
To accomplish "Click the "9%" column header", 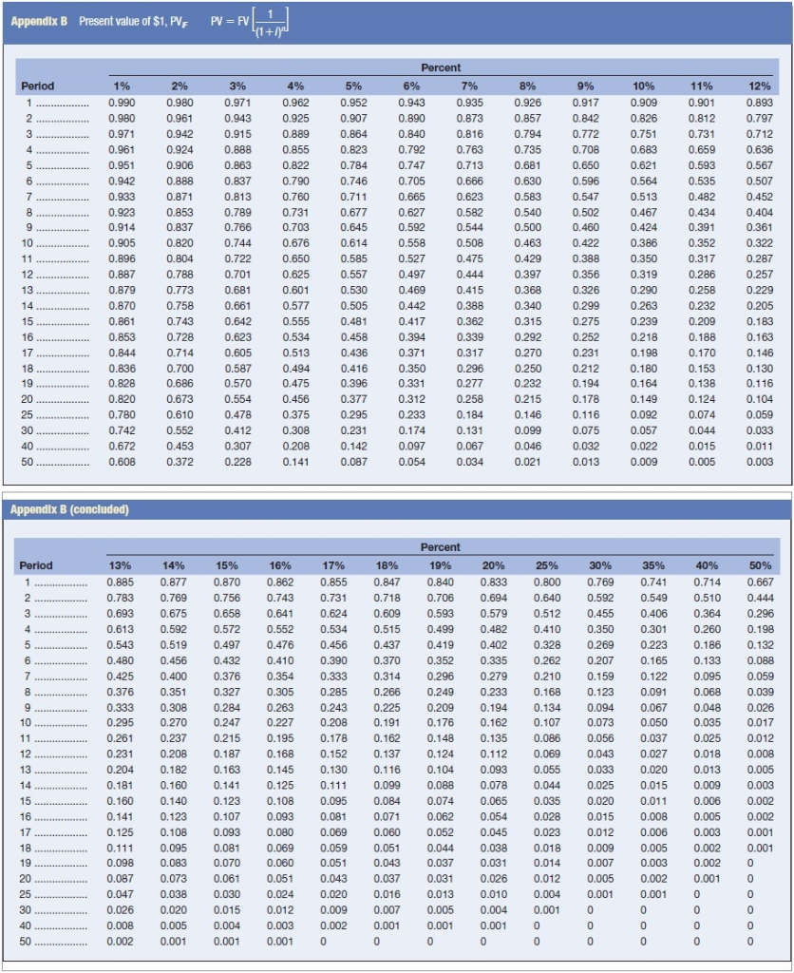I will pos(586,86).
